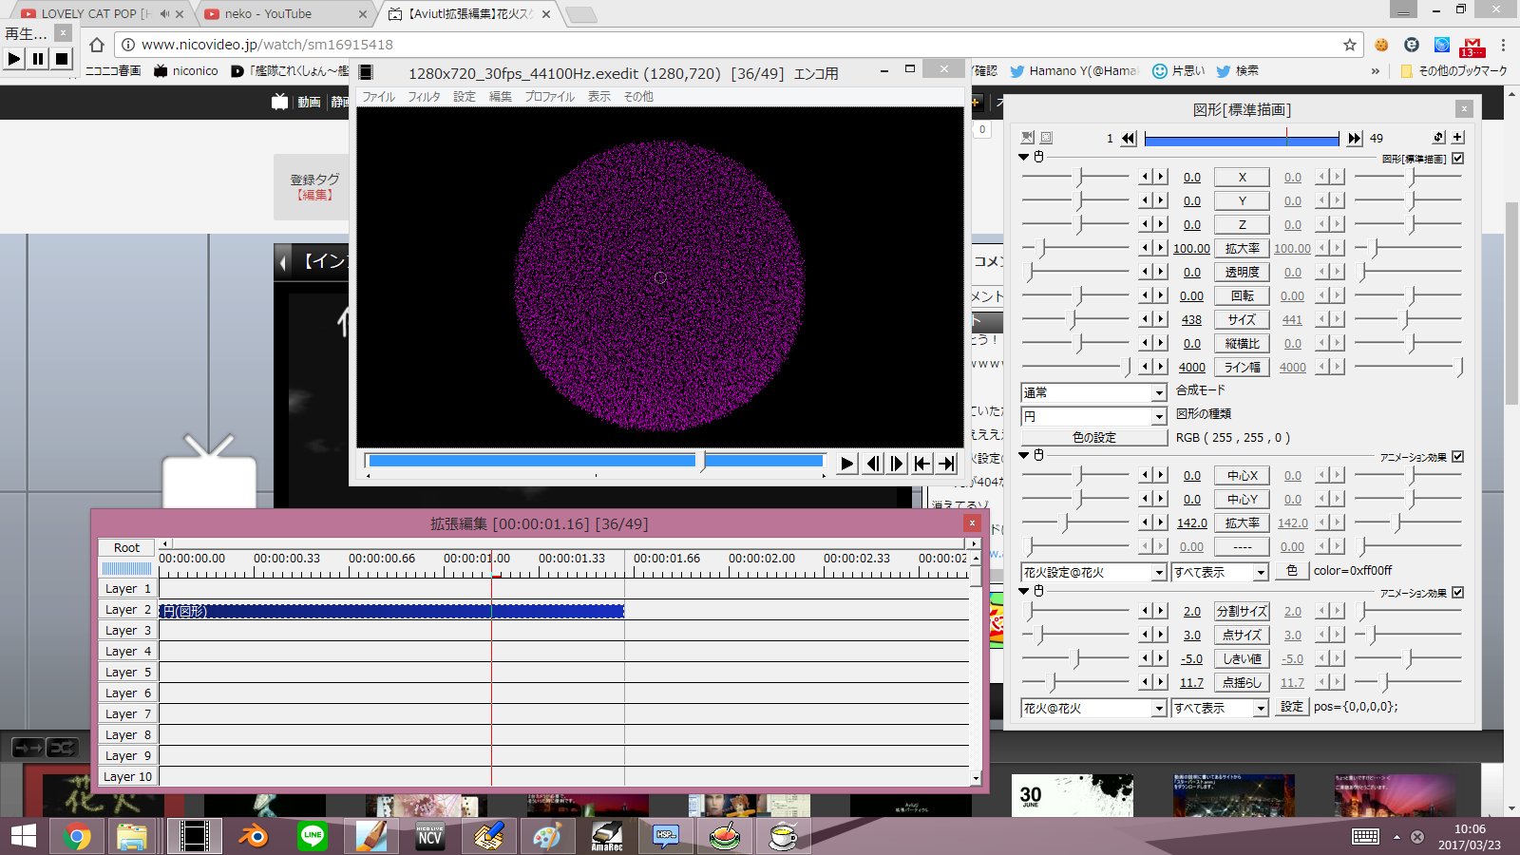Click the 透明度 parameter button
The width and height of the screenshot is (1520, 855).
pyautogui.click(x=1242, y=272)
